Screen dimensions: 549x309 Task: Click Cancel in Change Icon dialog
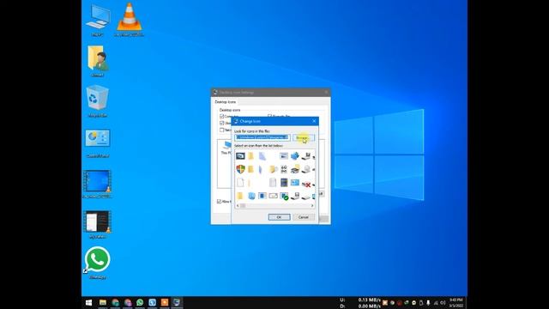(303, 217)
